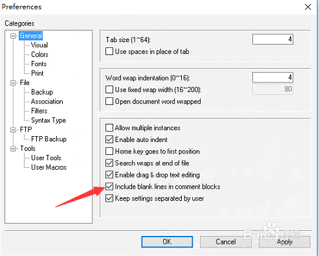Open the Backup category
This screenshot has width=319, height=256.
[42, 92]
